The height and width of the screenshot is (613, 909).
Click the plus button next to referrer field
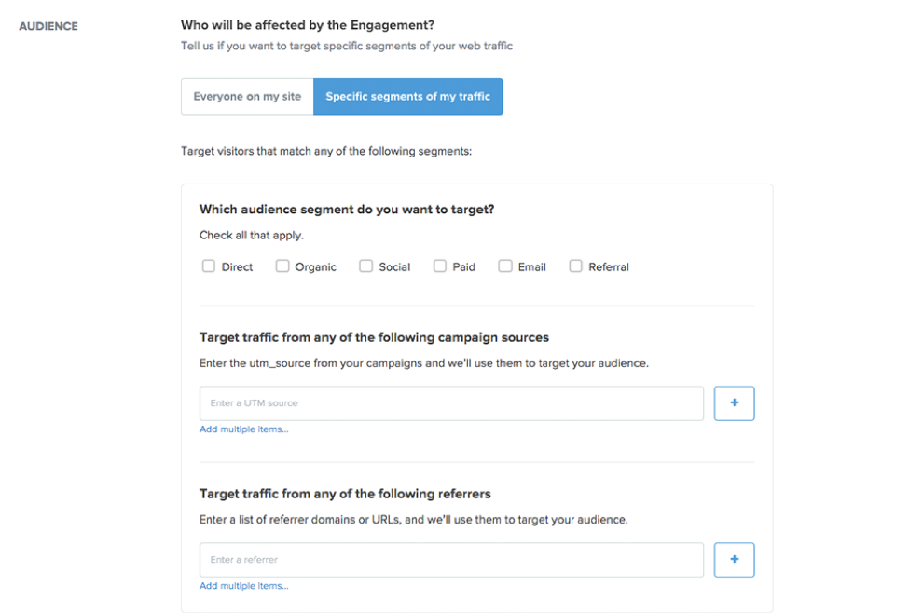point(734,559)
